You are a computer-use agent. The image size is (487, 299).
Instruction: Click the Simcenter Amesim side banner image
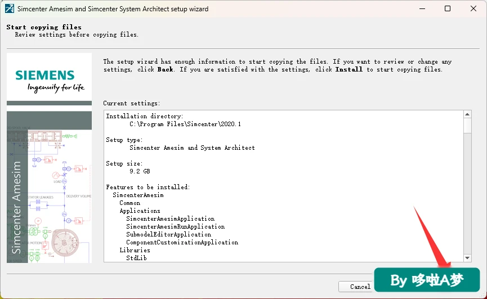[49, 187]
